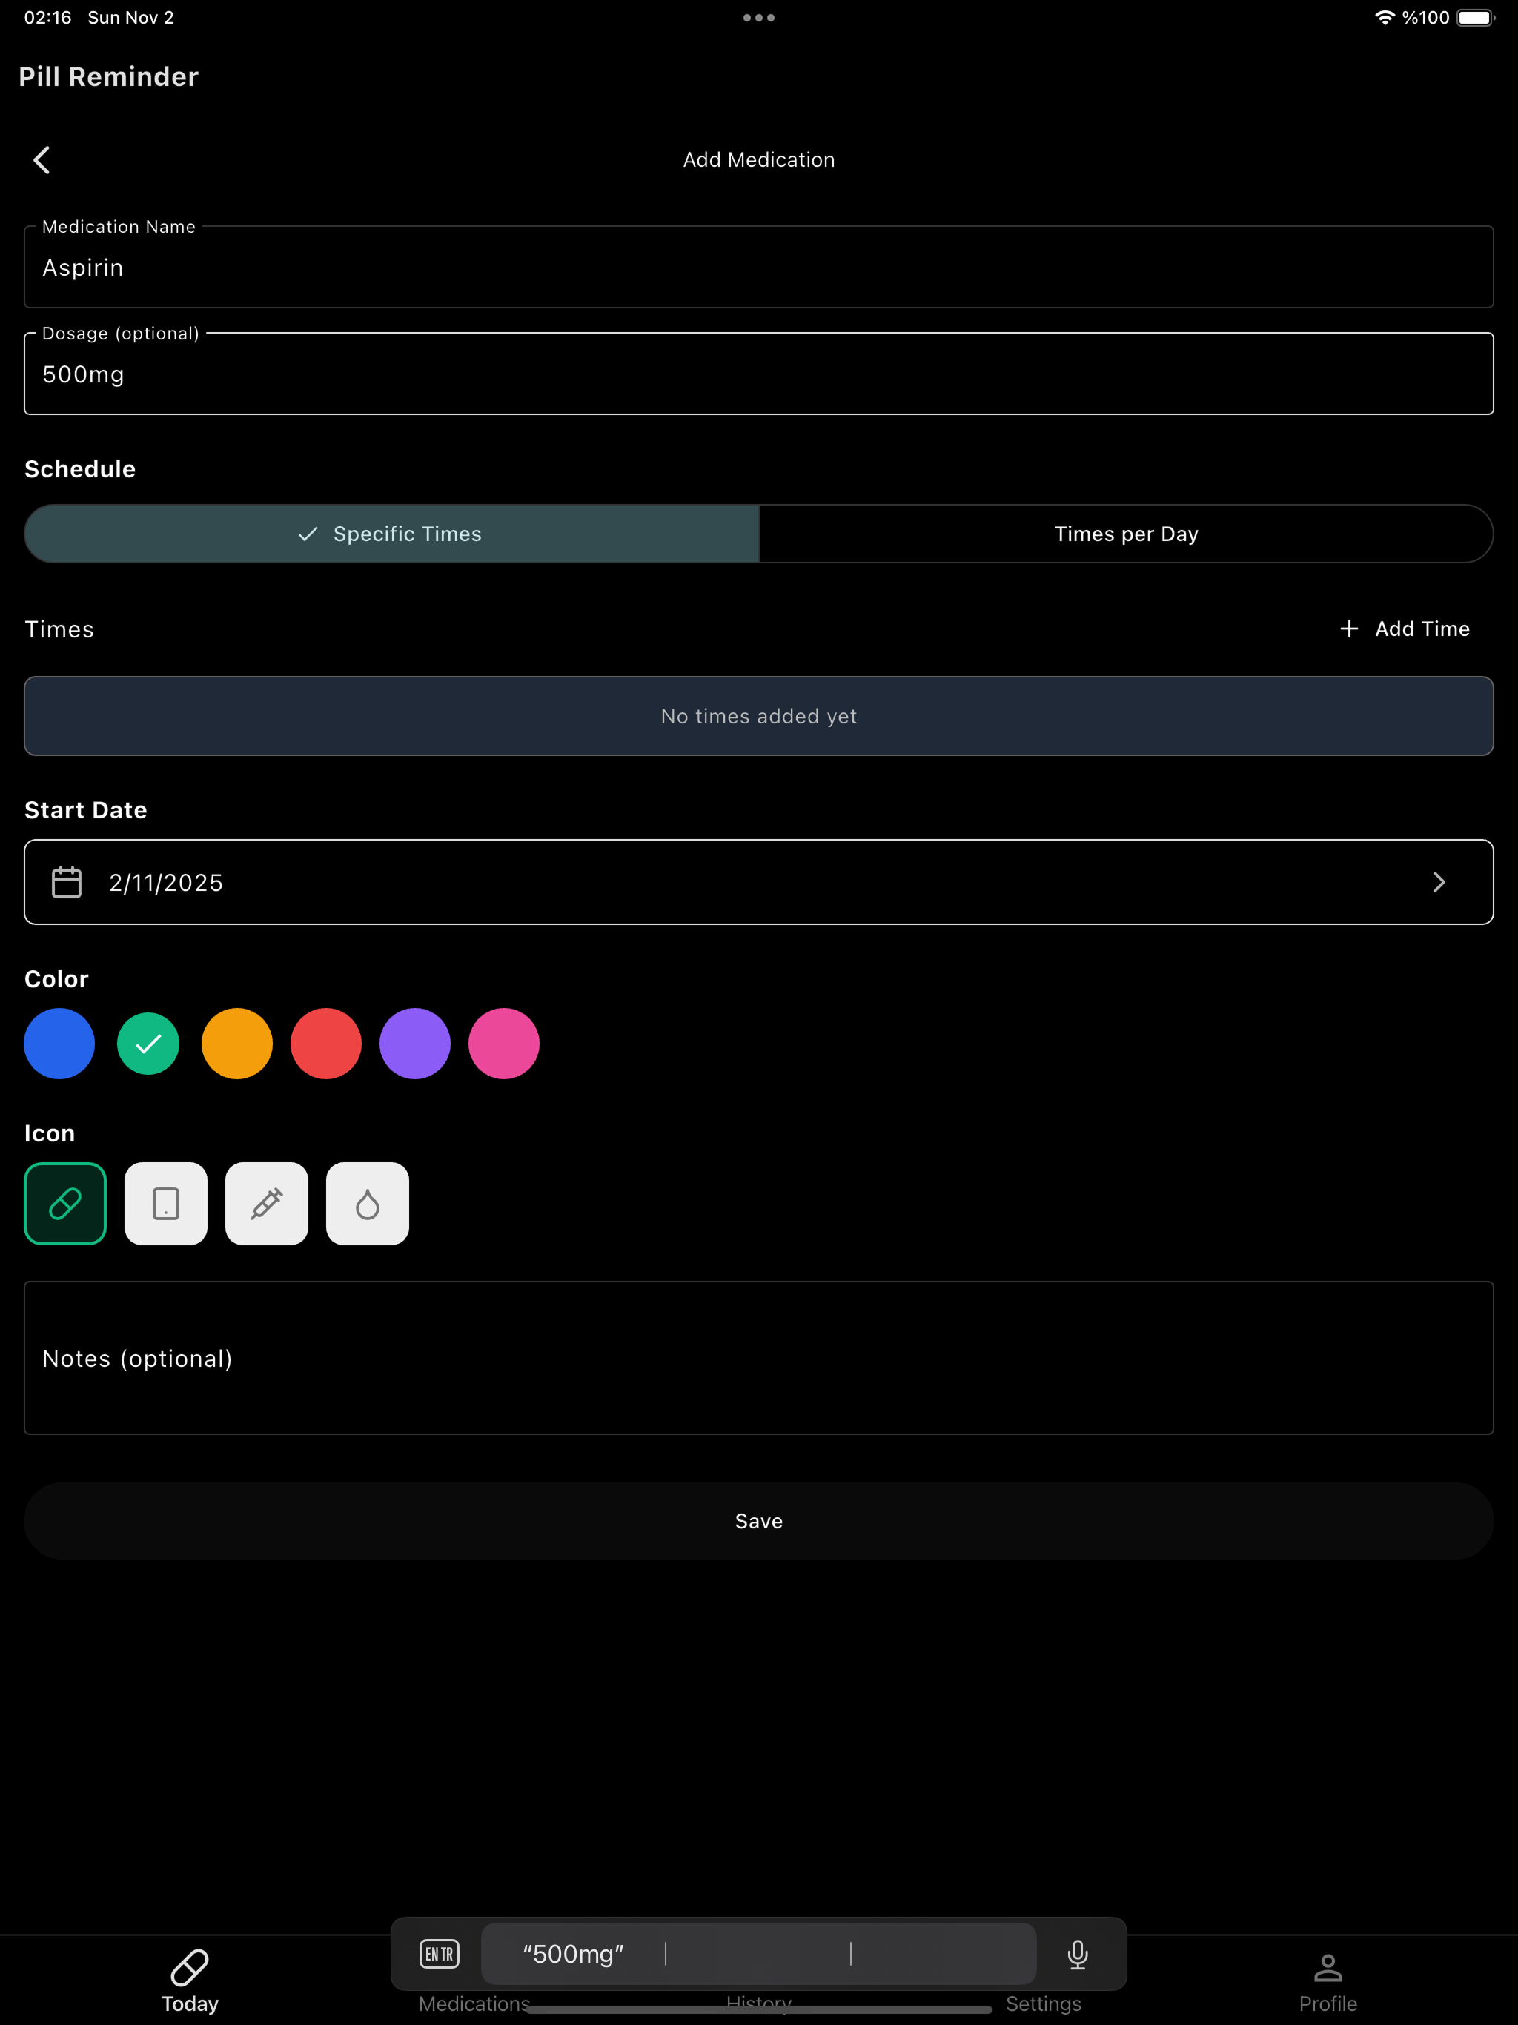Open the Start Date chevron
The width and height of the screenshot is (1518, 2025).
point(1439,883)
